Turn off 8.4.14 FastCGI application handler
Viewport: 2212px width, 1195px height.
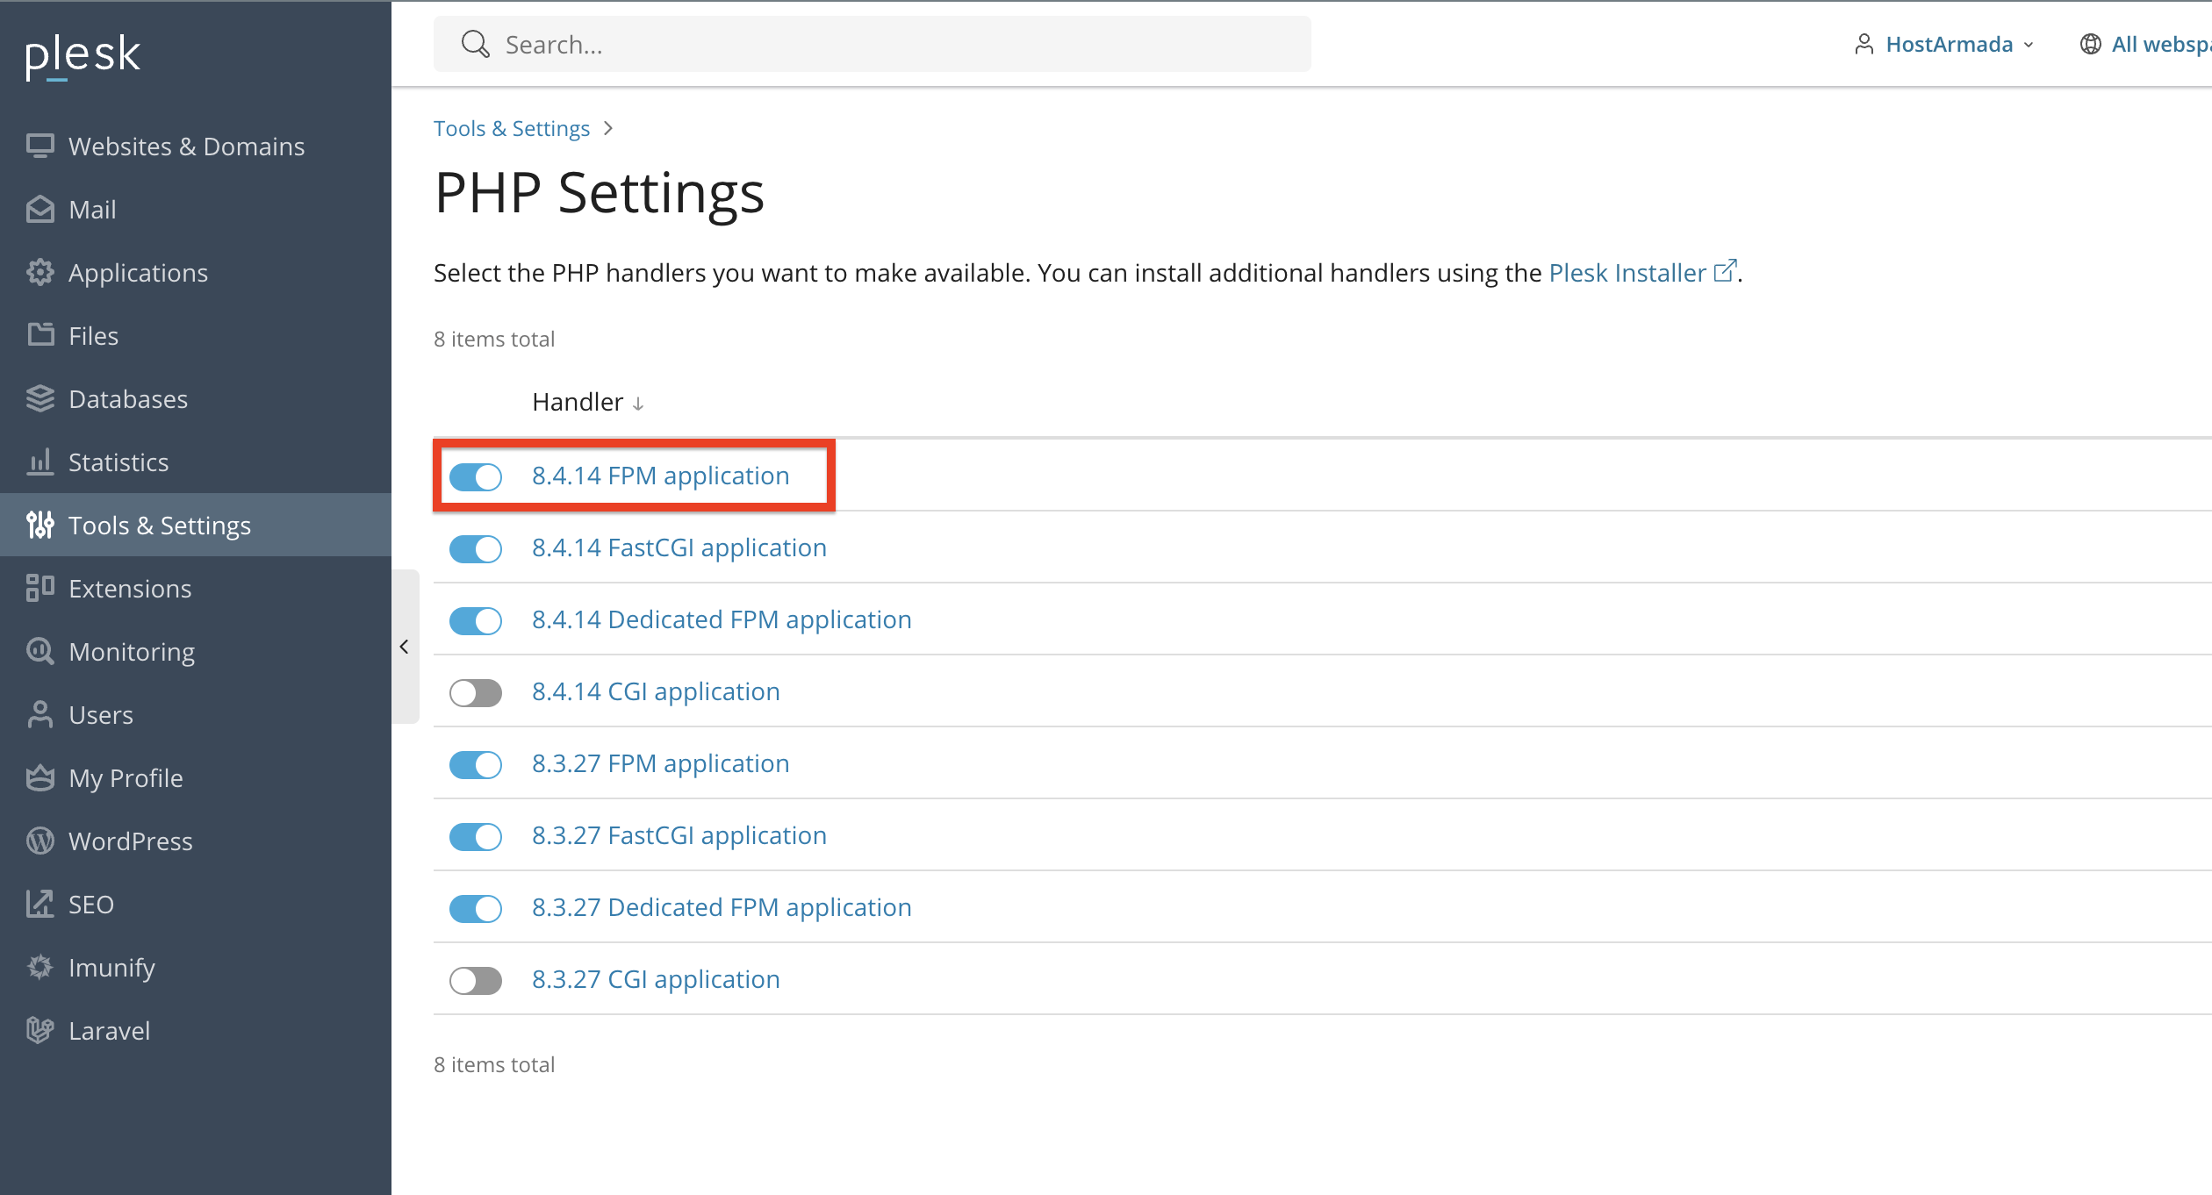click(476, 548)
